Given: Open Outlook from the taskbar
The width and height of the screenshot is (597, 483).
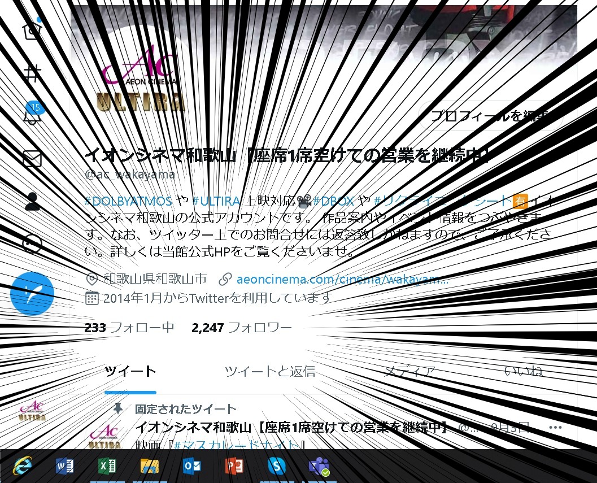Looking at the screenshot, I should 191,467.
